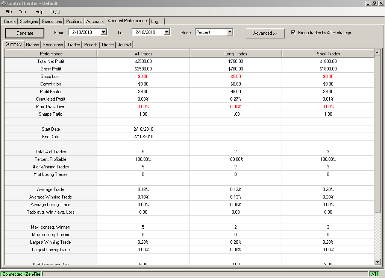
Task: Click the End Date 2/10/2010 value
Action: tap(143, 136)
